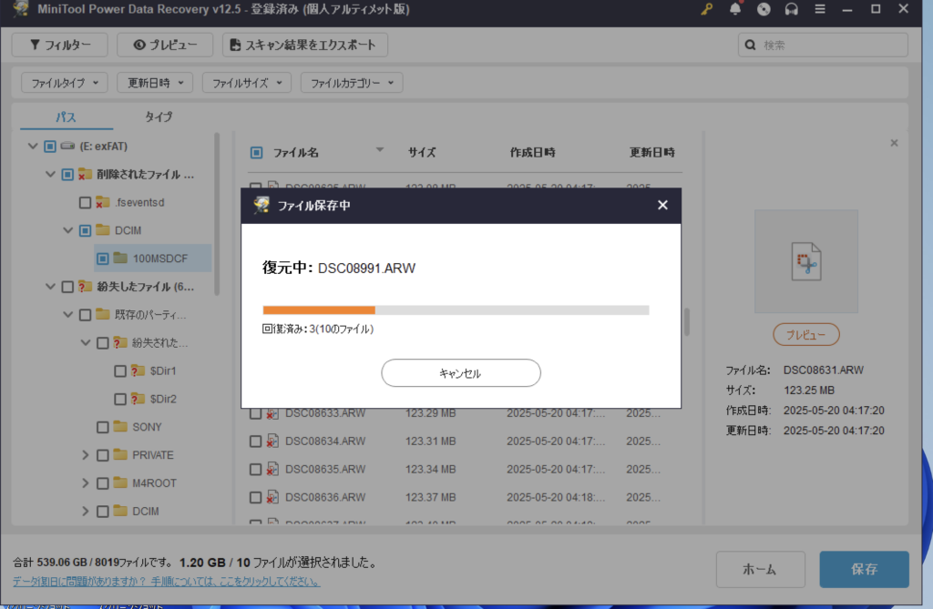933x609 pixels.
Task: Click the file placeholder icon in the preview pane
Action: (806, 261)
